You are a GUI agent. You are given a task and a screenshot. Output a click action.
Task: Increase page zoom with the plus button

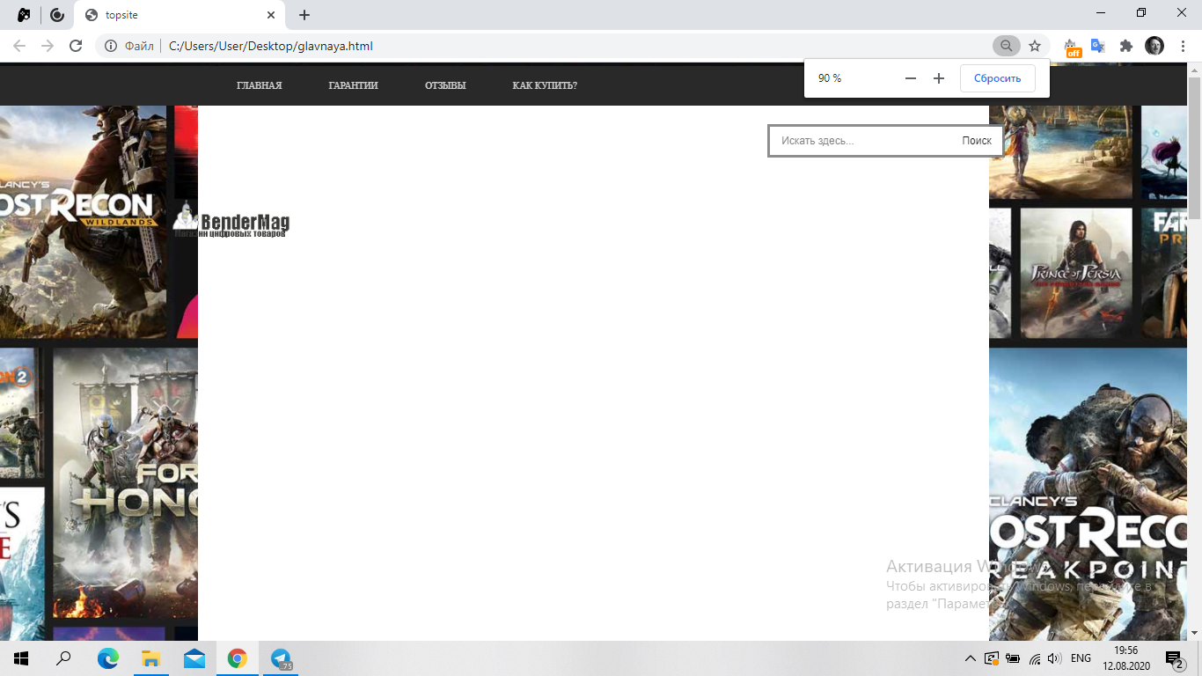click(x=939, y=78)
